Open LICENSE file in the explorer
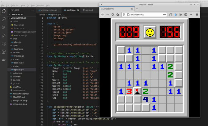The height and width of the screenshot is (126, 208). (17, 87)
